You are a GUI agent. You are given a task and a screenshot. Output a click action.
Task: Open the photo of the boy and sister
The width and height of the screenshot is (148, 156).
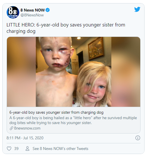74,72
